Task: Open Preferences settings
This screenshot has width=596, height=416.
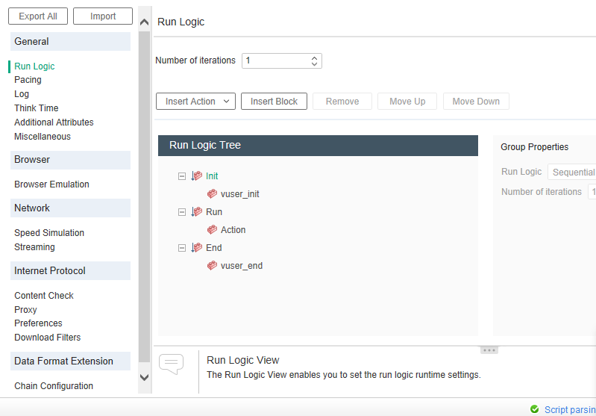Action: 38,323
